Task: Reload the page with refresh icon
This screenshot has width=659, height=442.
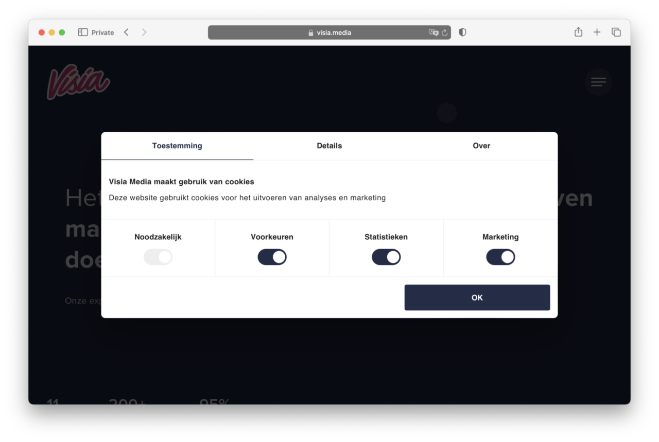Action: 445,32
